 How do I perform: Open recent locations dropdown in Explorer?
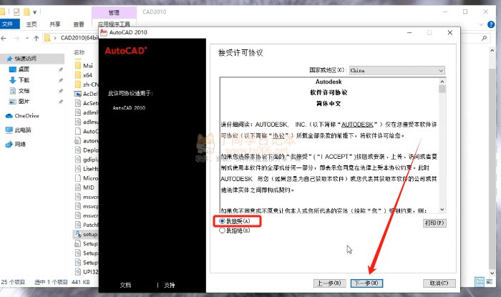[x=27, y=39]
